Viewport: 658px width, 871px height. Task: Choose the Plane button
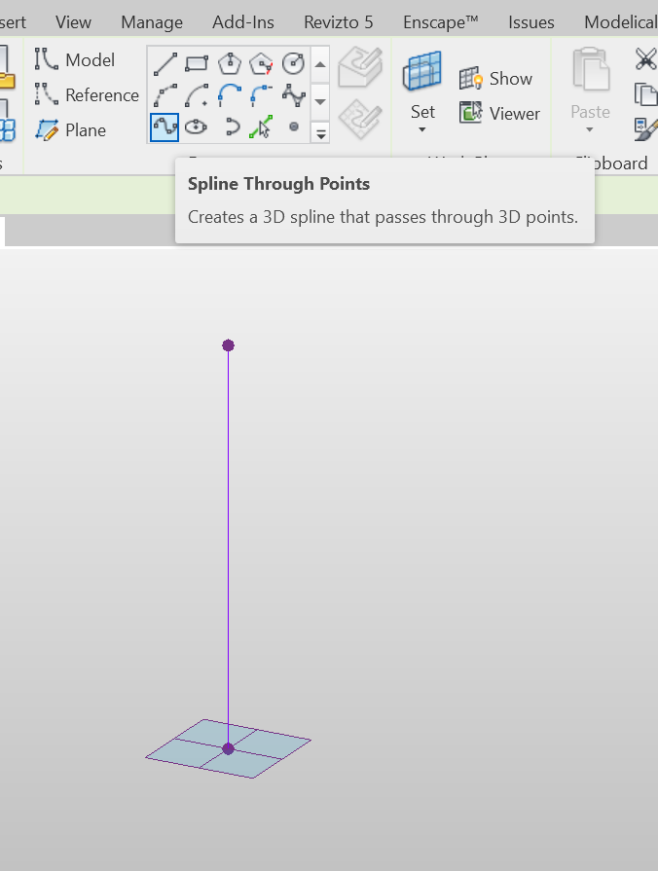70,130
